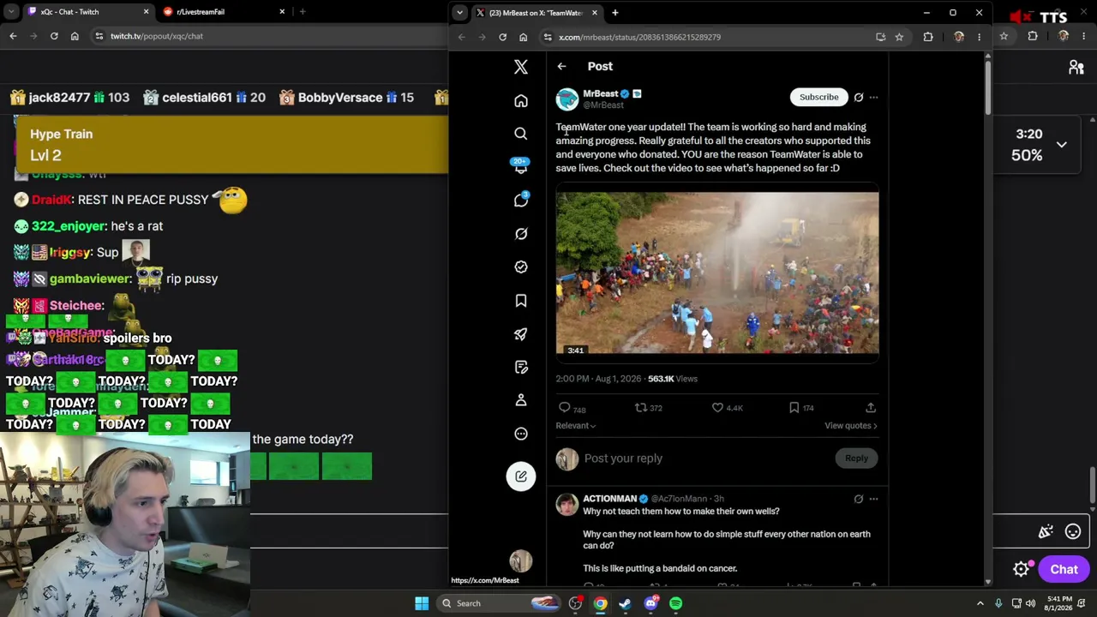Image resolution: width=1097 pixels, height=617 pixels.
Task: Open tab search dropdown in Twitch browser window
Action: [12, 12]
